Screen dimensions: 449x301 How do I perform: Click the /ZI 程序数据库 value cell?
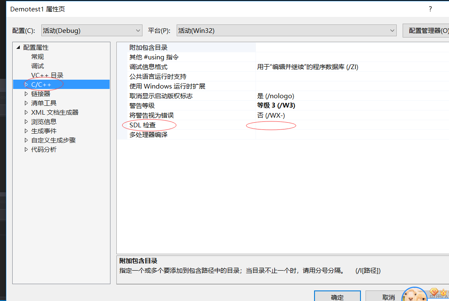tap(352, 67)
